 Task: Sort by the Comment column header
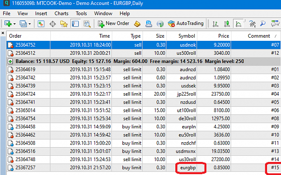256,36
